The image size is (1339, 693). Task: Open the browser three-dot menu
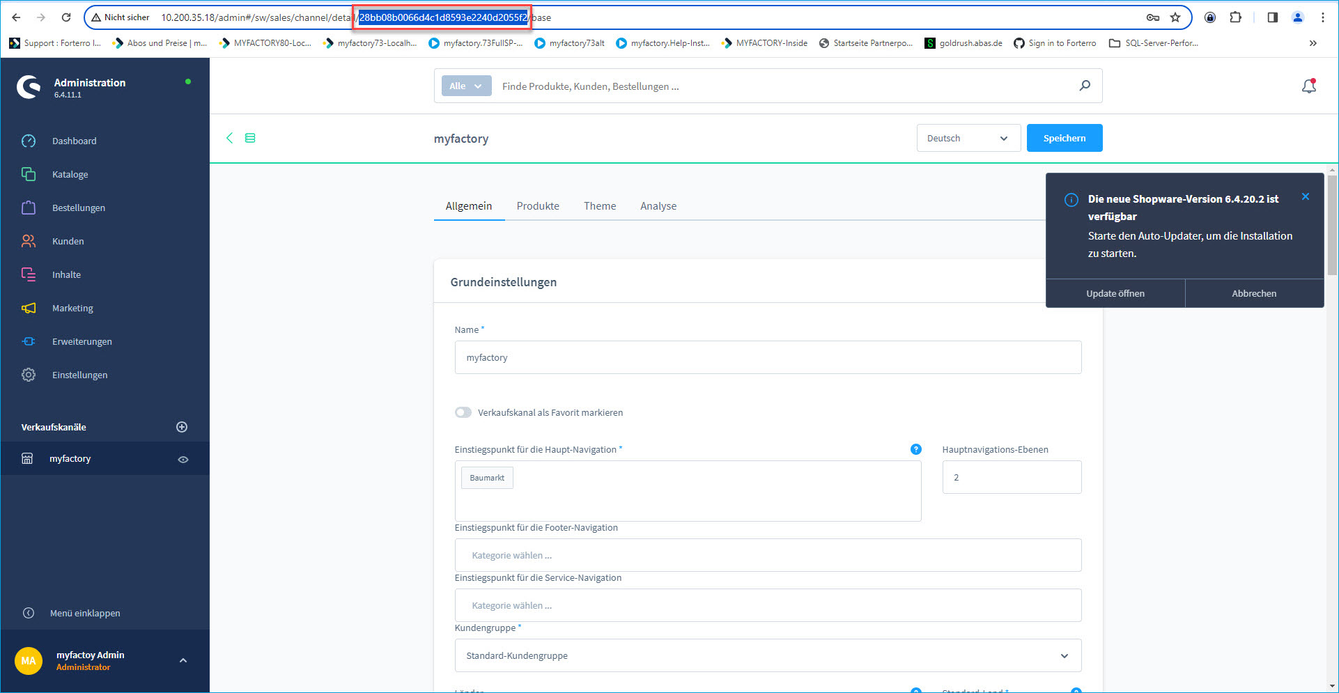point(1322,17)
